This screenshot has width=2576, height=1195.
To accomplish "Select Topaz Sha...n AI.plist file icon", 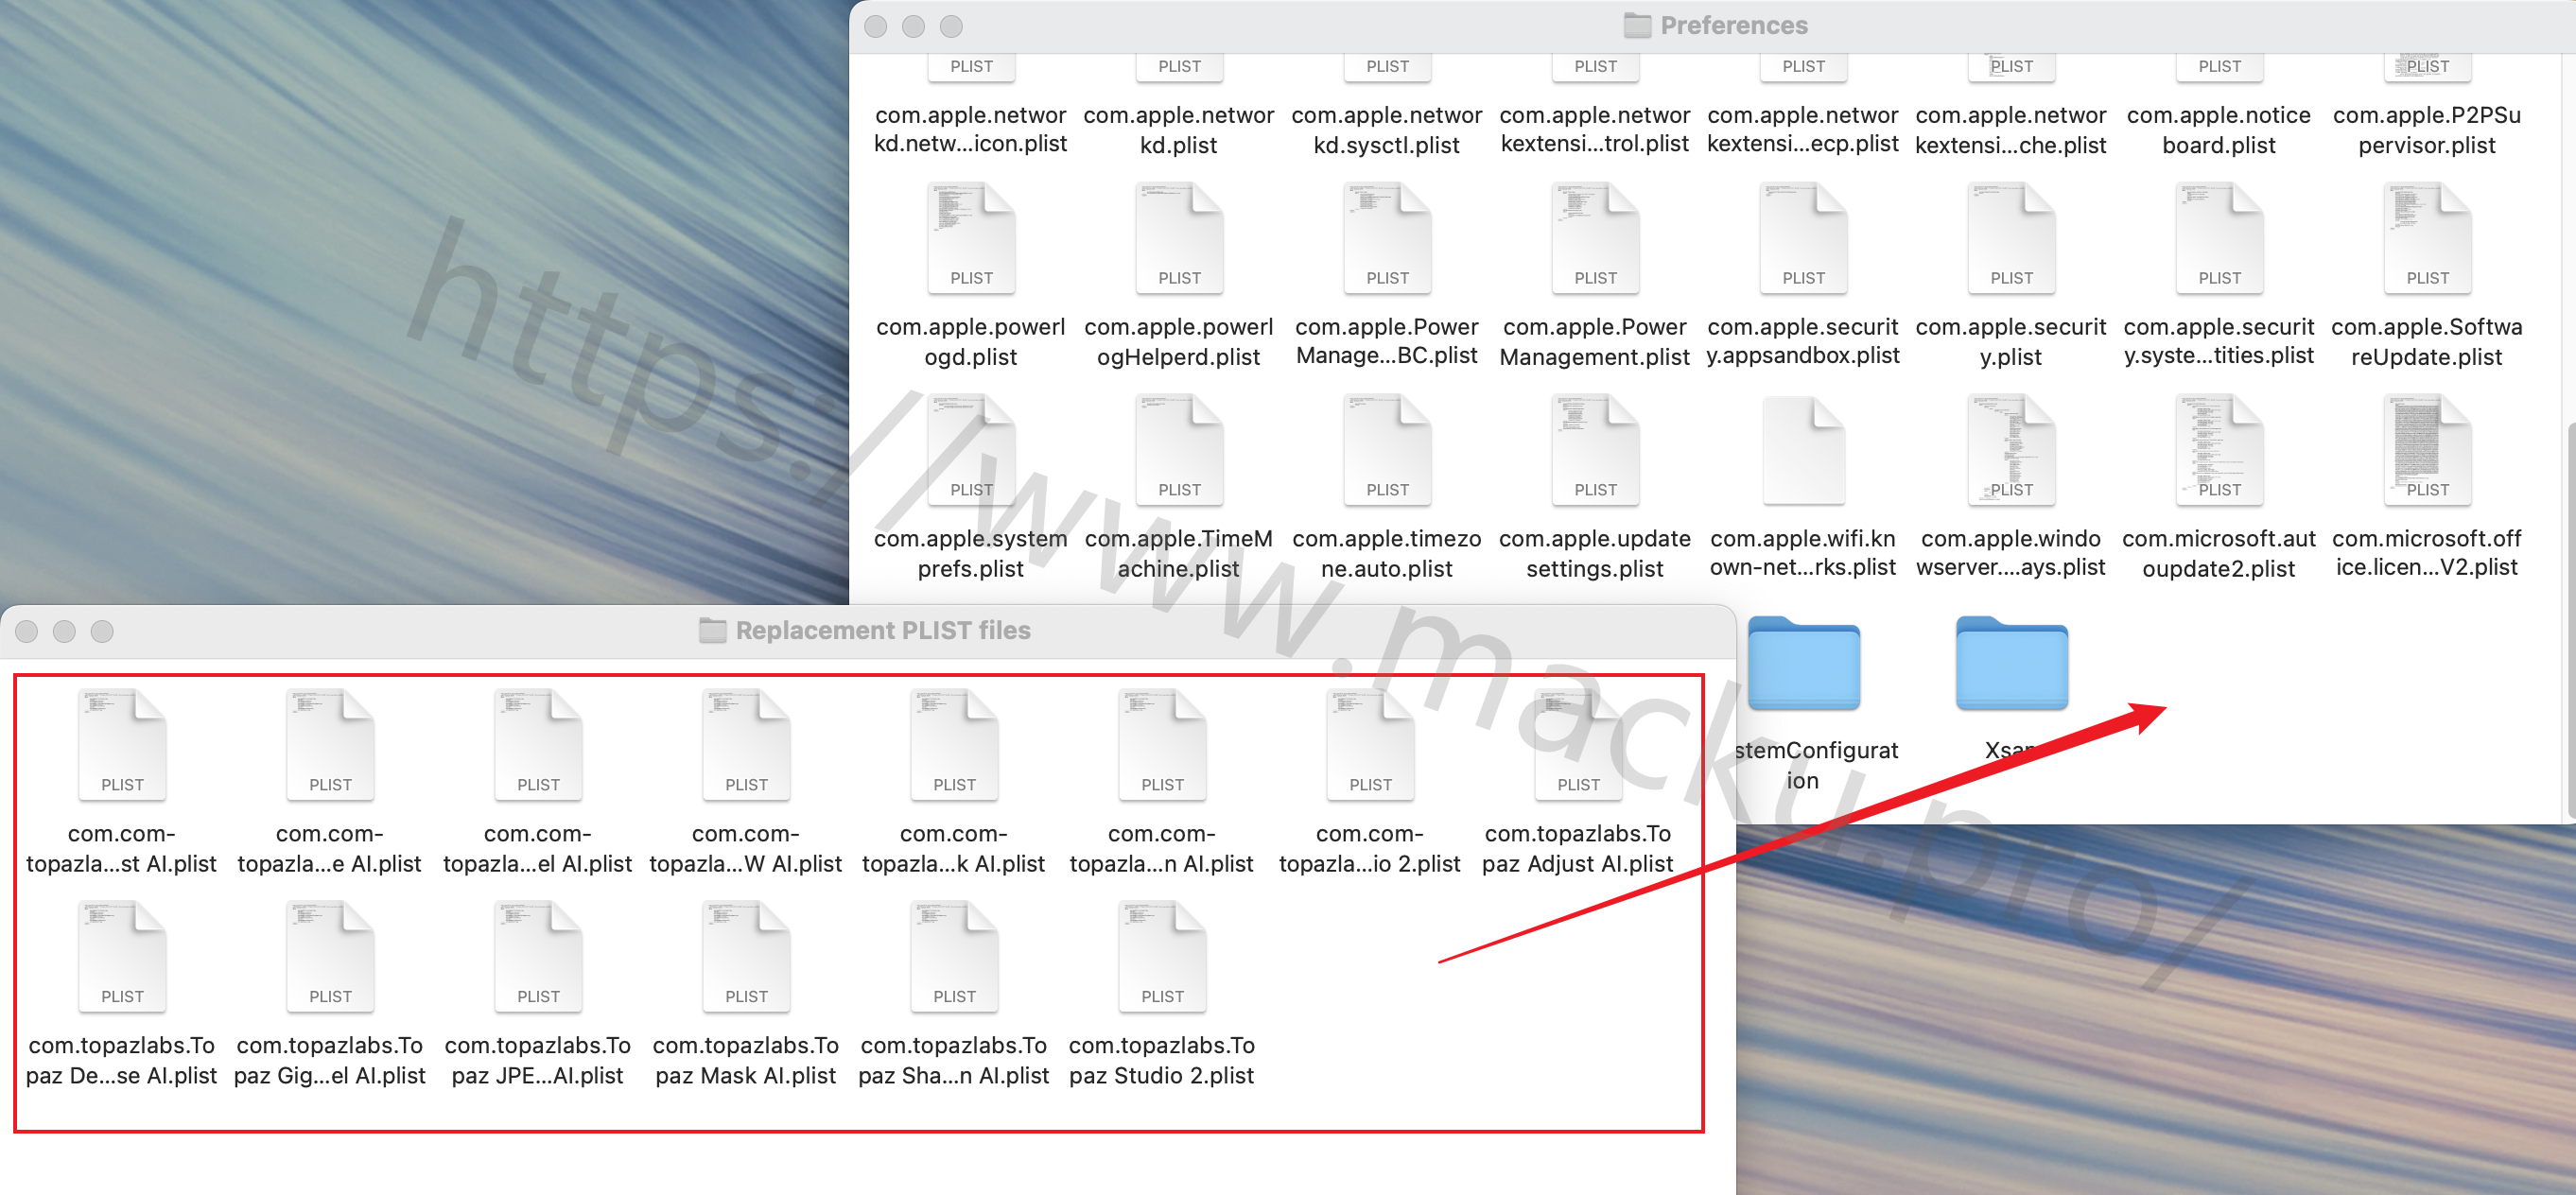I will coord(954,957).
